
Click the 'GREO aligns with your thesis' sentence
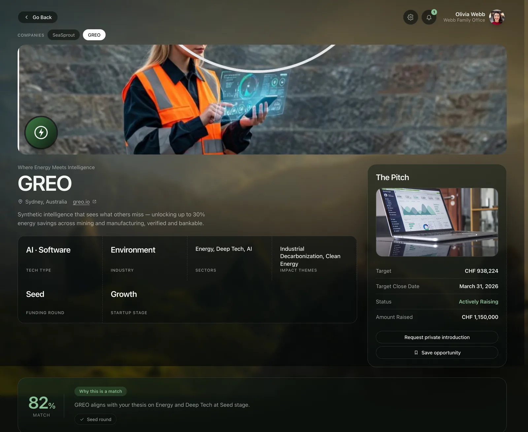(x=162, y=405)
